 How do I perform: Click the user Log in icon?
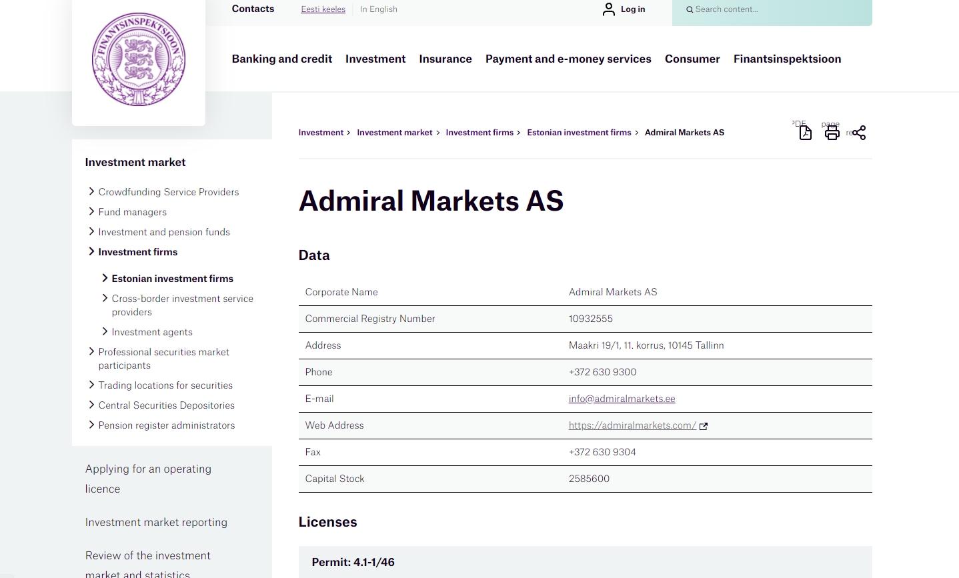tap(608, 9)
